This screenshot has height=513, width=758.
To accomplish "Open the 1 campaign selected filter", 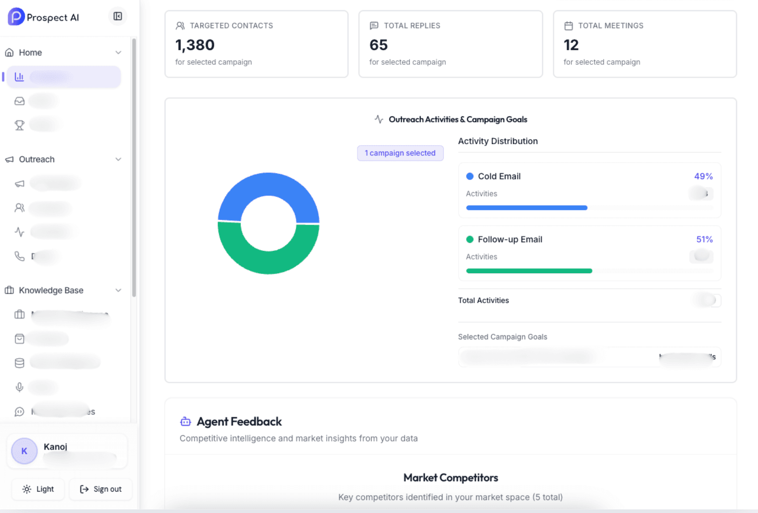I will [x=400, y=153].
